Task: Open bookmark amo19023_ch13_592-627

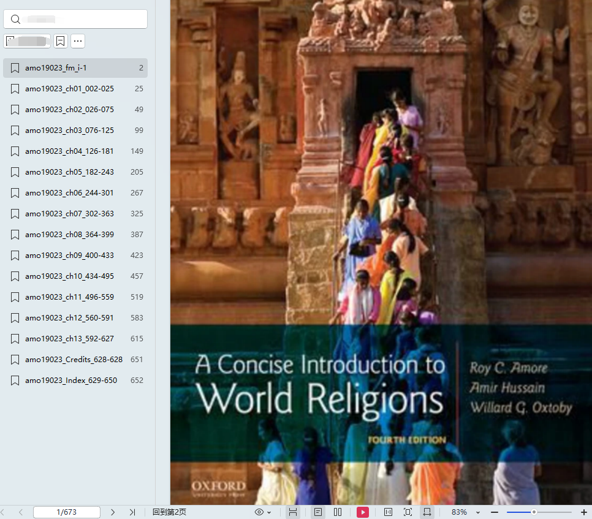Action: (75, 339)
